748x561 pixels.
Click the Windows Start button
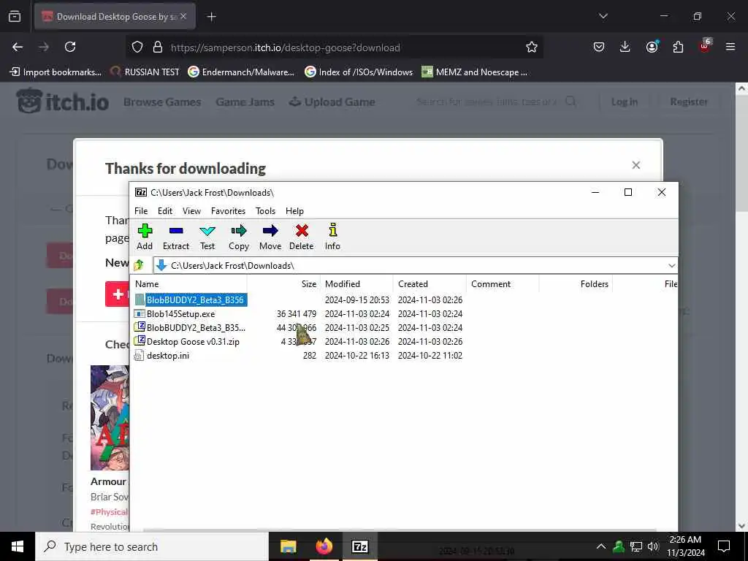(18, 546)
